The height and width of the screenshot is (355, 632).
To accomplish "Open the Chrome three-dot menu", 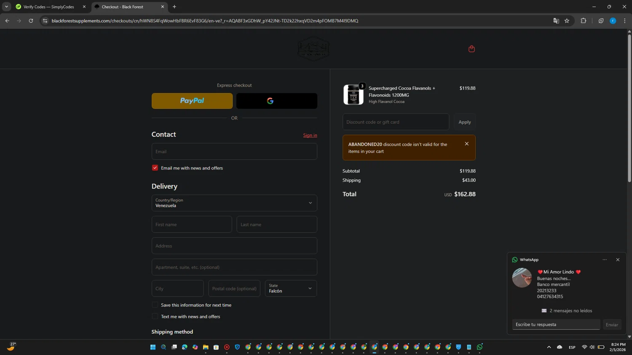I will click(625, 21).
